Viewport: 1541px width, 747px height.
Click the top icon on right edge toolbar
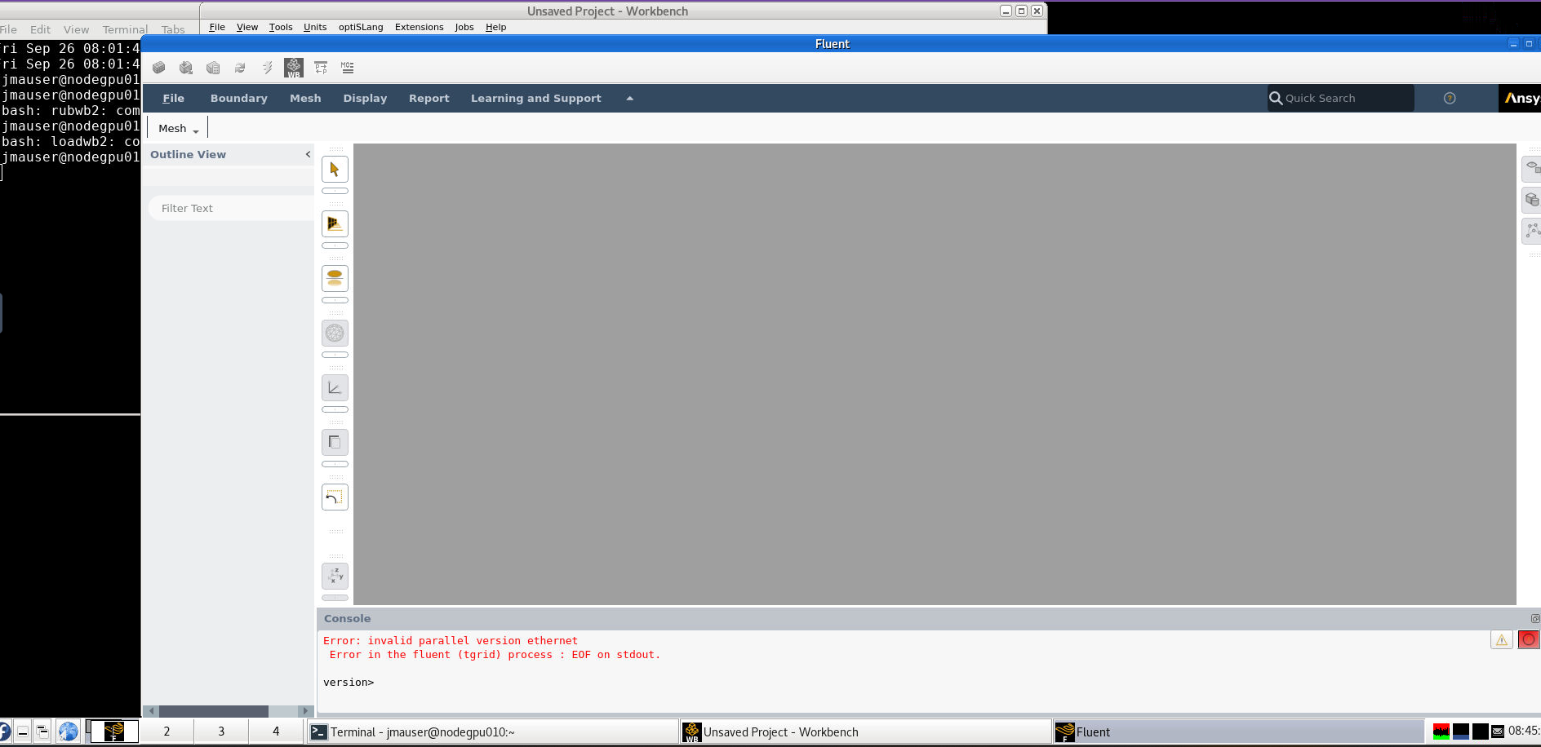[1532, 168]
